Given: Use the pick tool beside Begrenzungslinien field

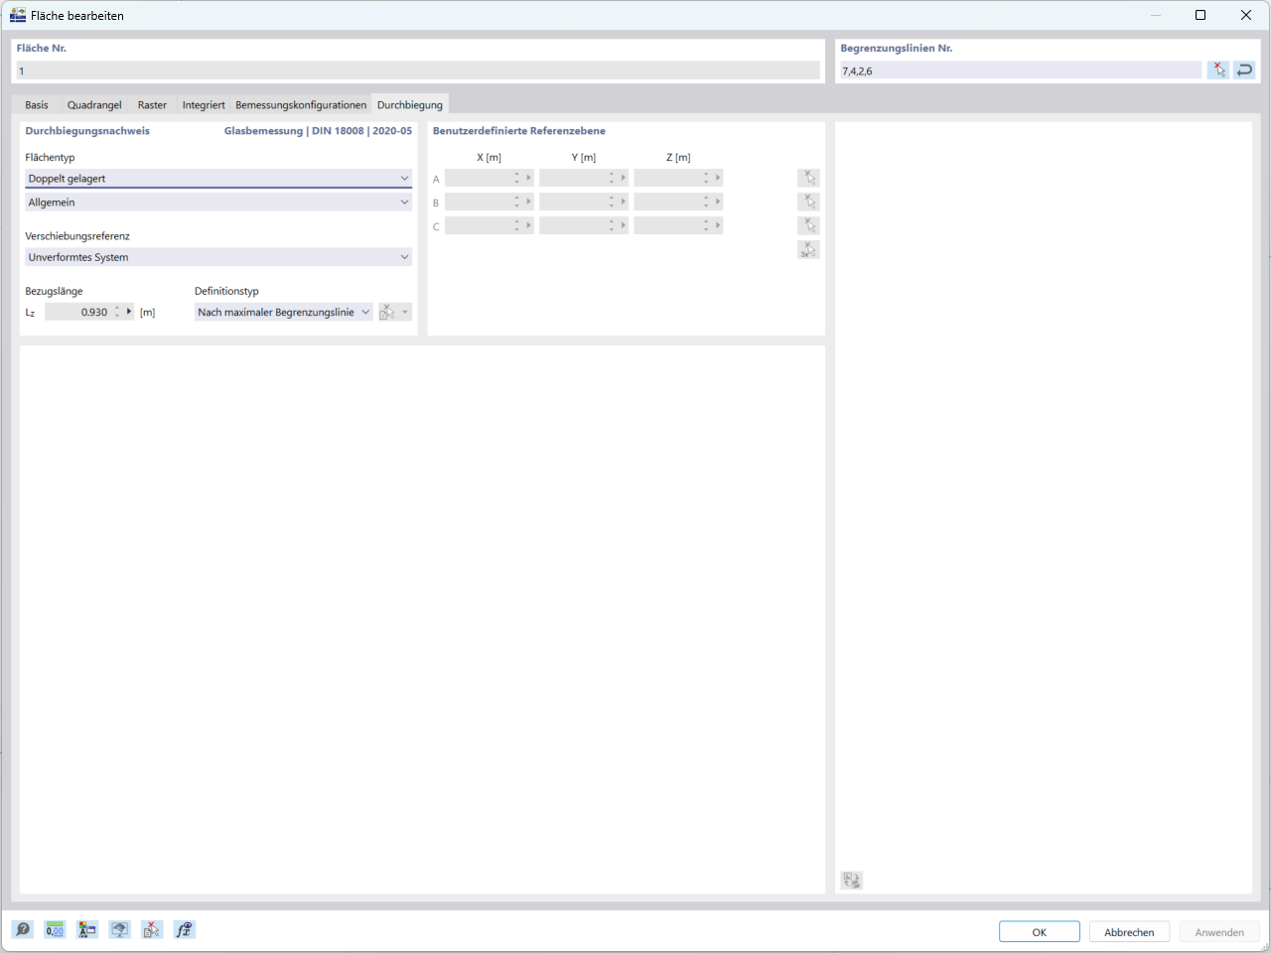Looking at the screenshot, I should click(x=1218, y=69).
